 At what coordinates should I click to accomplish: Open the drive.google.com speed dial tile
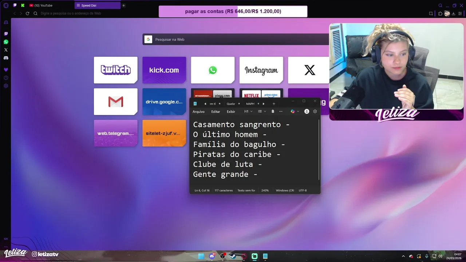[x=164, y=102]
